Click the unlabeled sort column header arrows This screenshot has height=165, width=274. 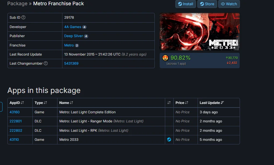point(169,103)
